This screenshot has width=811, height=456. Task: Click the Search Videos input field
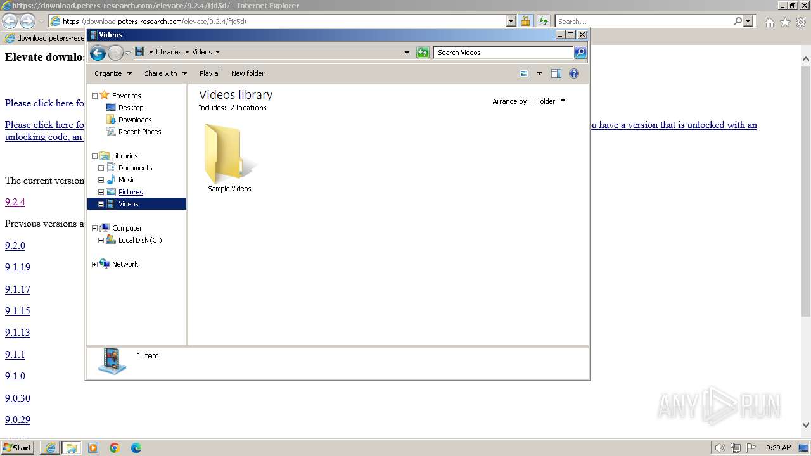504,53
